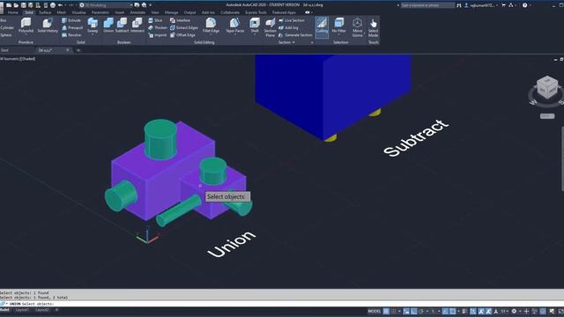Toggle grid display in status bar

(x=386, y=311)
